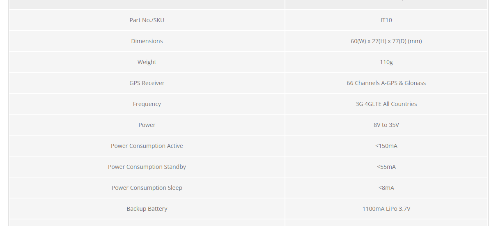Select the <55mA standby value

pos(386,167)
